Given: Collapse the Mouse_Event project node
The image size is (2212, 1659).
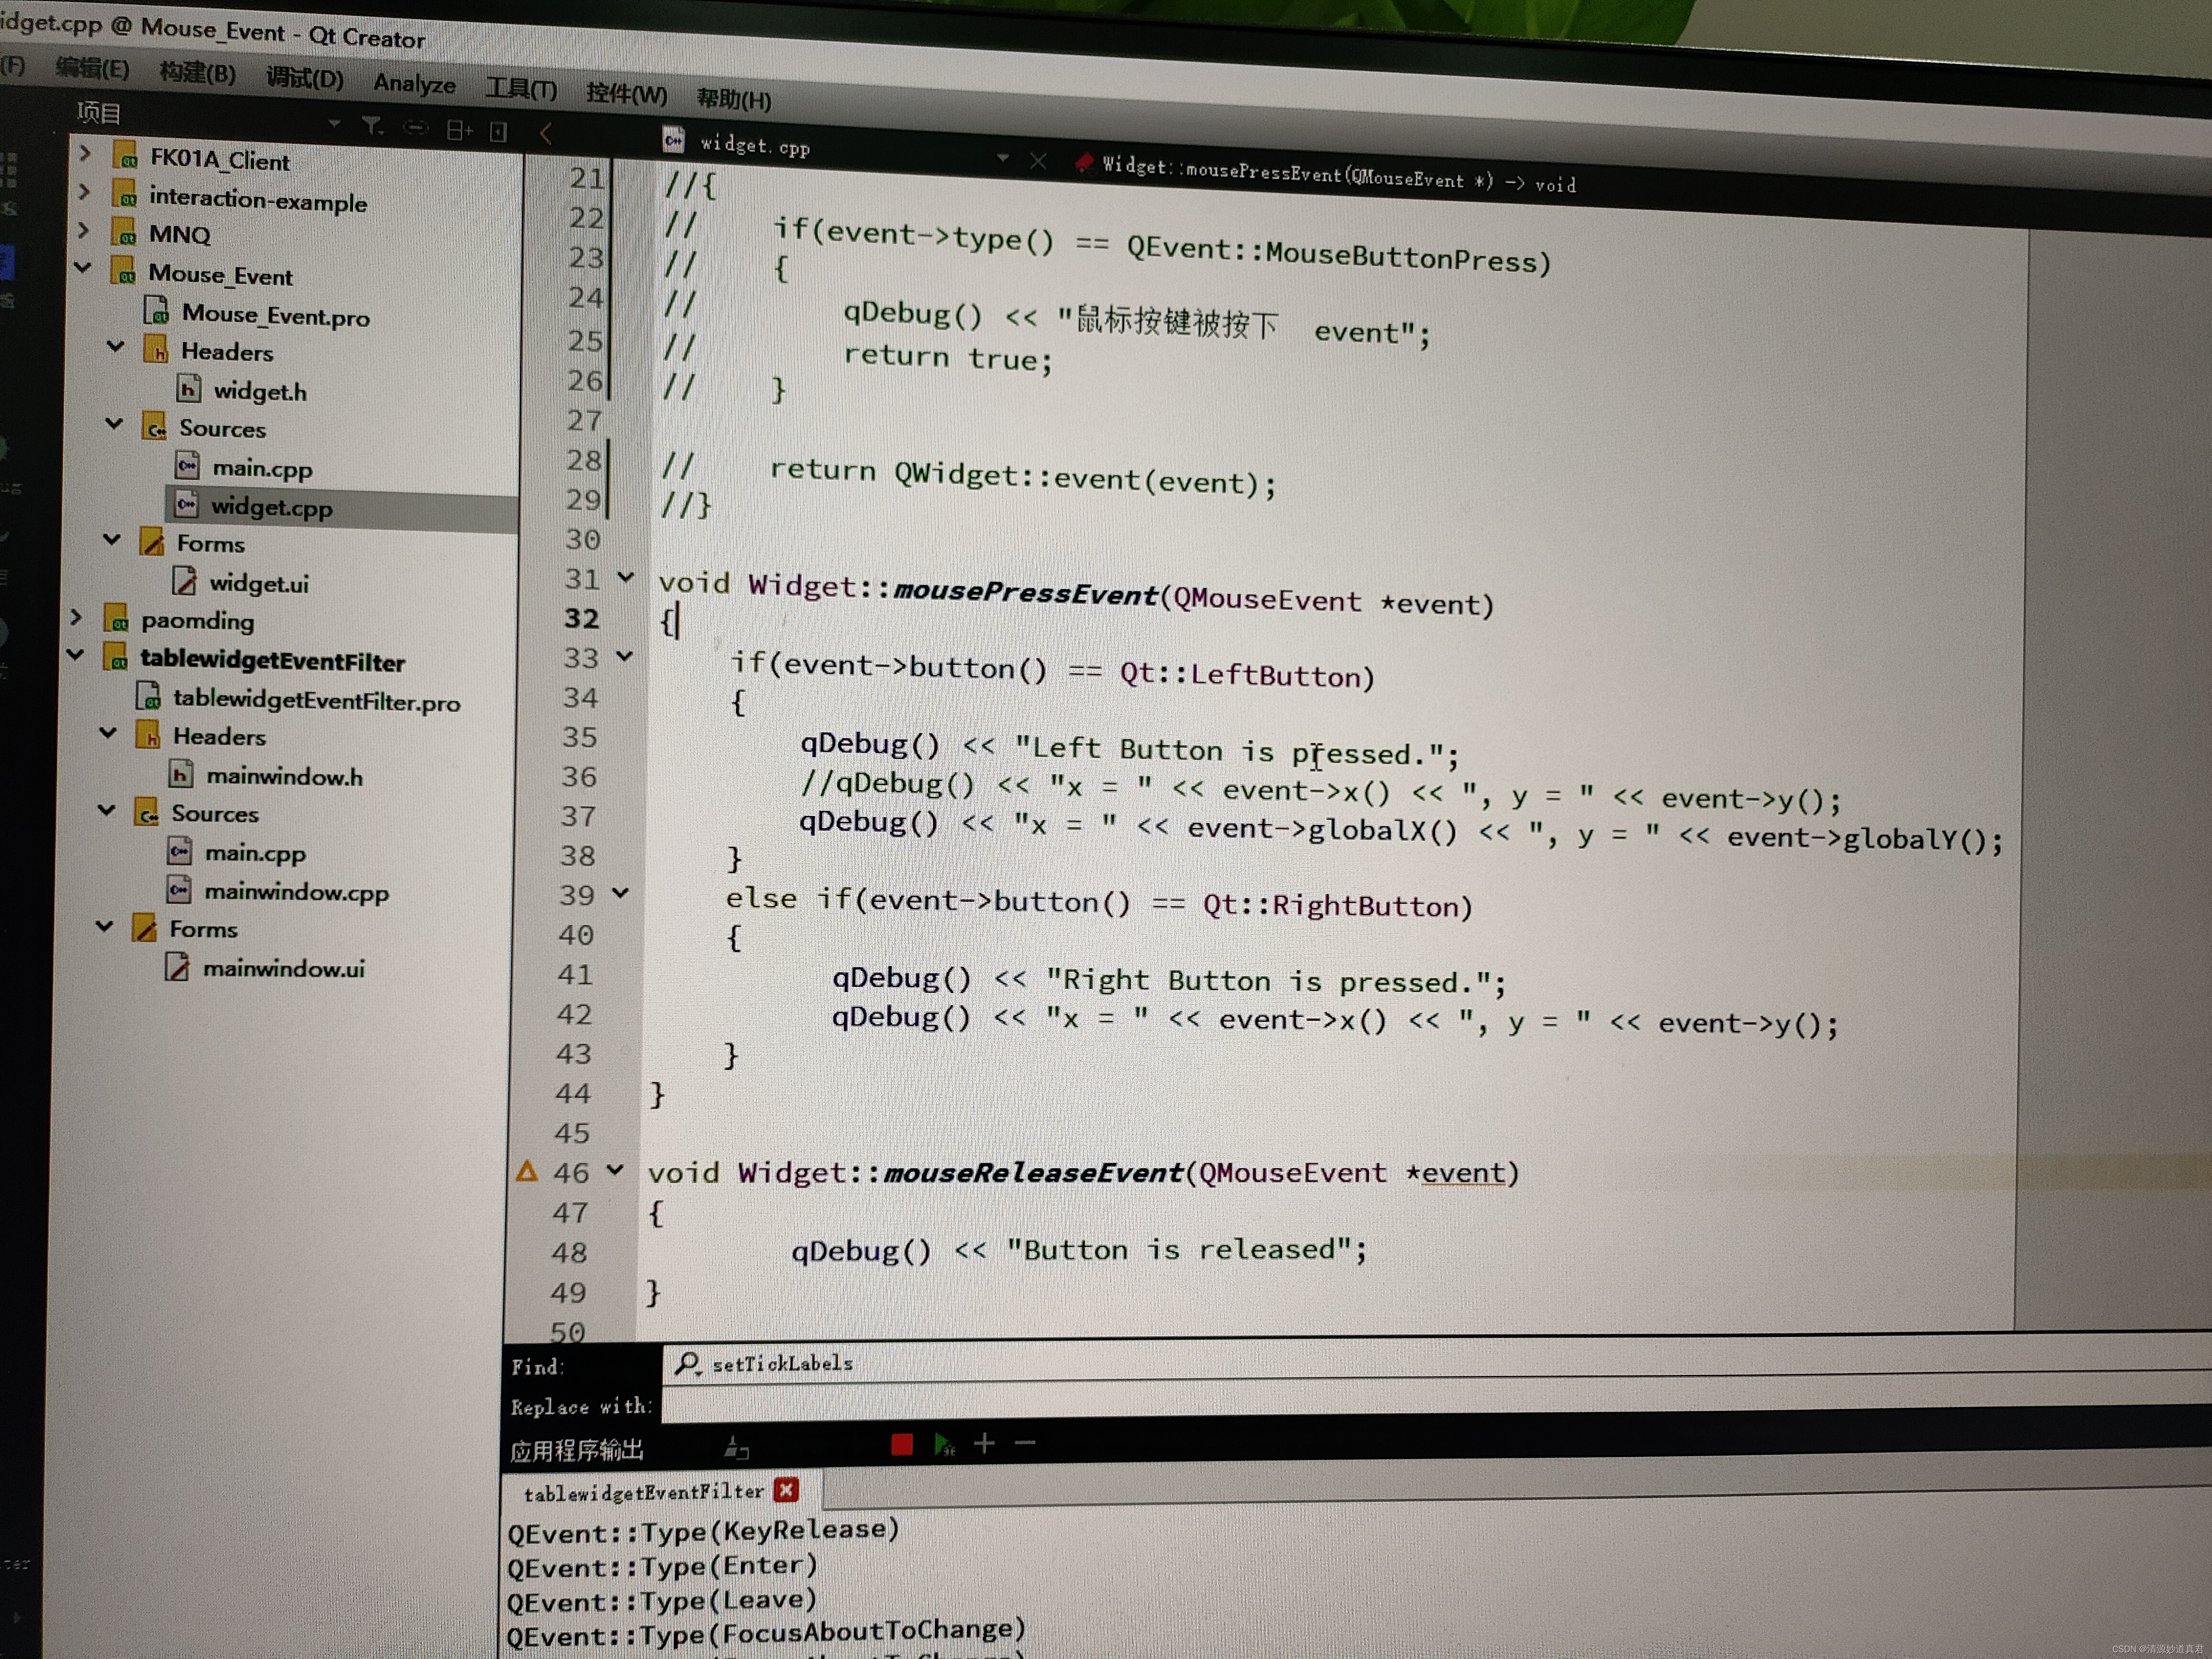Looking at the screenshot, I should pos(83,268).
